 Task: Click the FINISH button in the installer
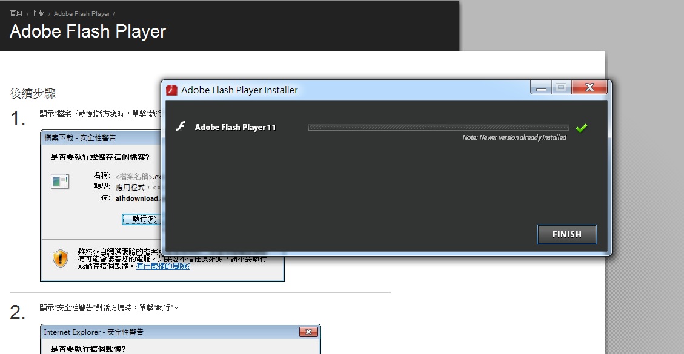566,235
